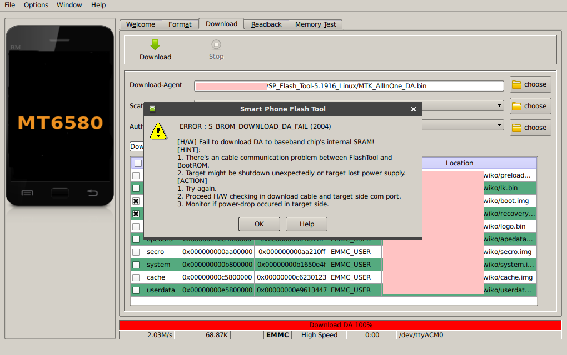Click the red Download DA progress bar

[x=340, y=325]
